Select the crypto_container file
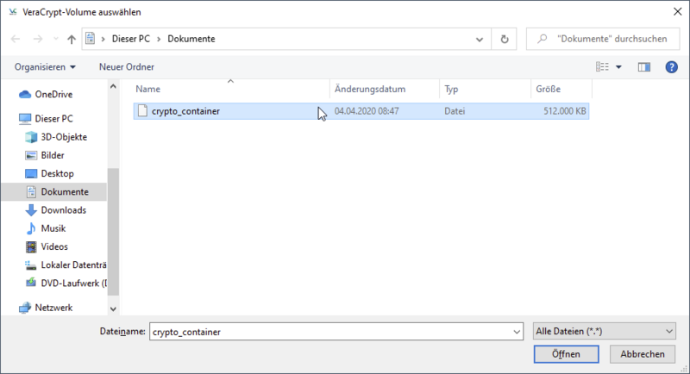Viewport: 690px width, 374px height. tap(185, 111)
